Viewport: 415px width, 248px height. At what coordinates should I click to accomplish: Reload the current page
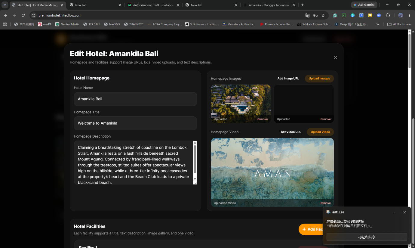tap(23, 15)
